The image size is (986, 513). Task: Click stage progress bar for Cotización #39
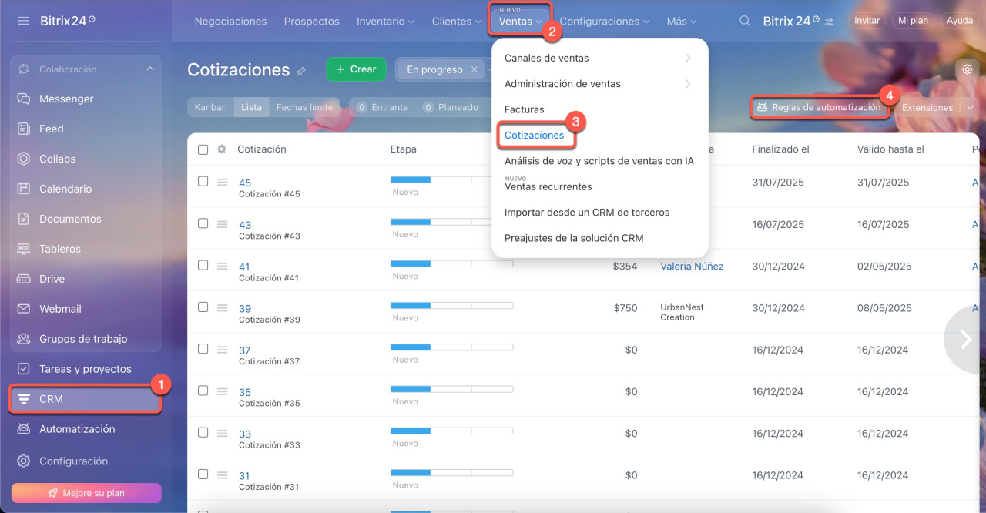(451, 305)
